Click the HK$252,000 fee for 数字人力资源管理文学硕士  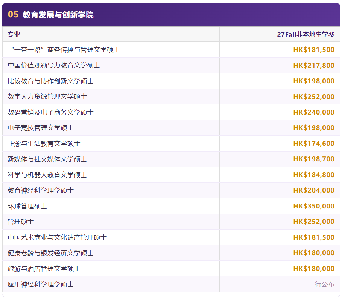pos(314,96)
